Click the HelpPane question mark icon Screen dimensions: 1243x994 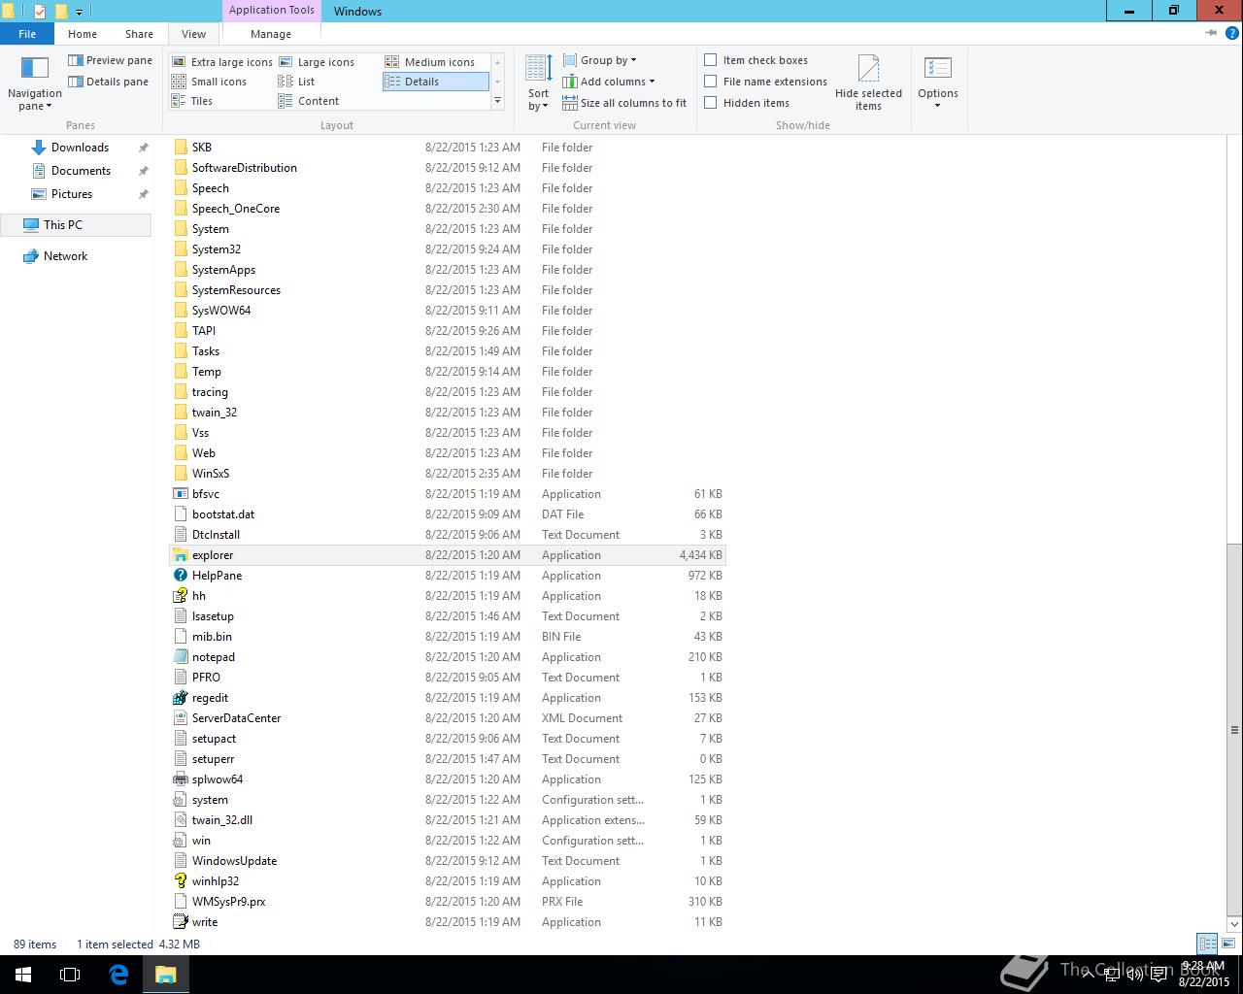pyautogui.click(x=180, y=576)
